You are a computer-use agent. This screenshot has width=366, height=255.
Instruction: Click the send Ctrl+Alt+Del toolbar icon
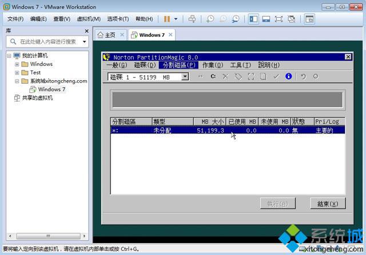pyautogui.click(x=192, y=19)
